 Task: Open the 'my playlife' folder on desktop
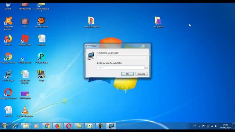[158, 22]
